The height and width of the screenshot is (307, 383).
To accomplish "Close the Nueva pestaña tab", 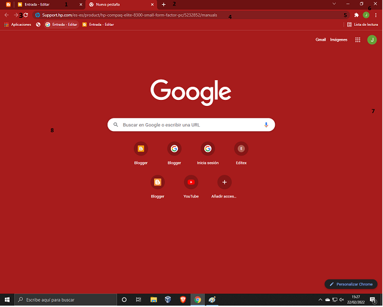I will [x=152, y=4].
